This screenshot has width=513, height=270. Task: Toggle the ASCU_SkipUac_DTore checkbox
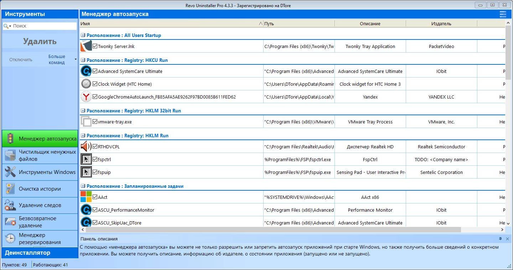(95, 223)
